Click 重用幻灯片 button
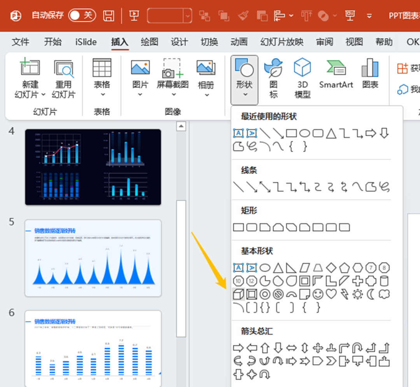 pyautogui.click(x=63, y=78)
